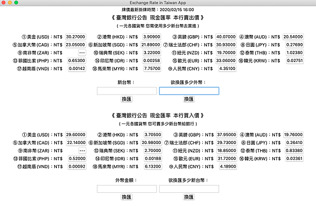Select the JPY buying rate 0.26410

click(x=294, y=142)
